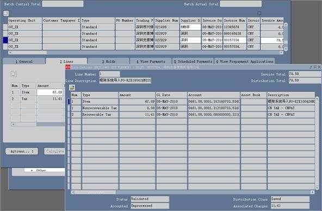Open the Holds tab
The width and height of the screenshot is (322, 211).
109,61
